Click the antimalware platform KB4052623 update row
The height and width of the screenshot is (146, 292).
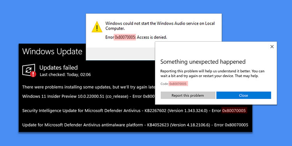[x=135, y=125]
